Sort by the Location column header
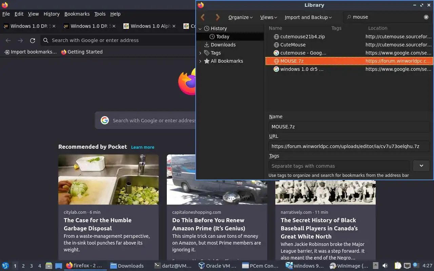 pos(378,28)
